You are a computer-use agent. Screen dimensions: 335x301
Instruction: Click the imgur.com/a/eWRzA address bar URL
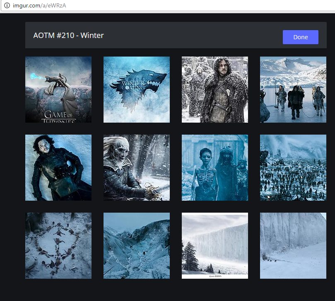click(x=39, y=5)
